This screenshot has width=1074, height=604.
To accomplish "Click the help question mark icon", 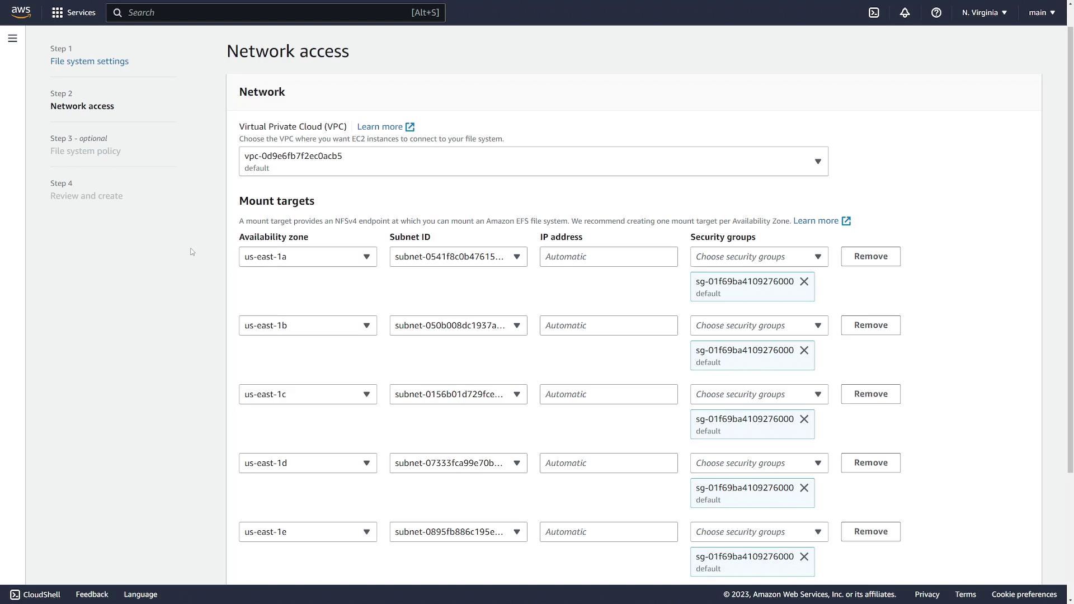I will [936, 12].
